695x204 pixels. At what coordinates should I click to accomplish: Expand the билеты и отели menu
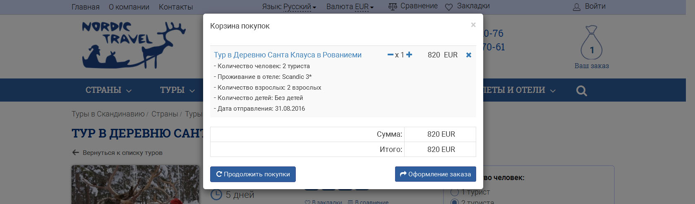pos(519,90)
